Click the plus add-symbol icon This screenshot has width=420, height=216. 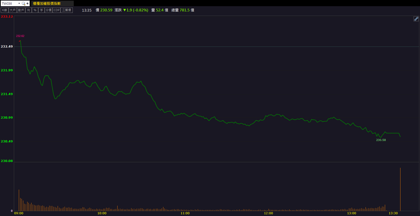(28, 4)
